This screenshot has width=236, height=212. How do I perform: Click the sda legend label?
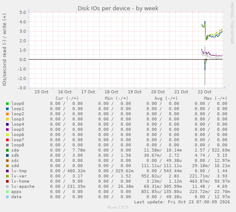(x=15, y=150)
